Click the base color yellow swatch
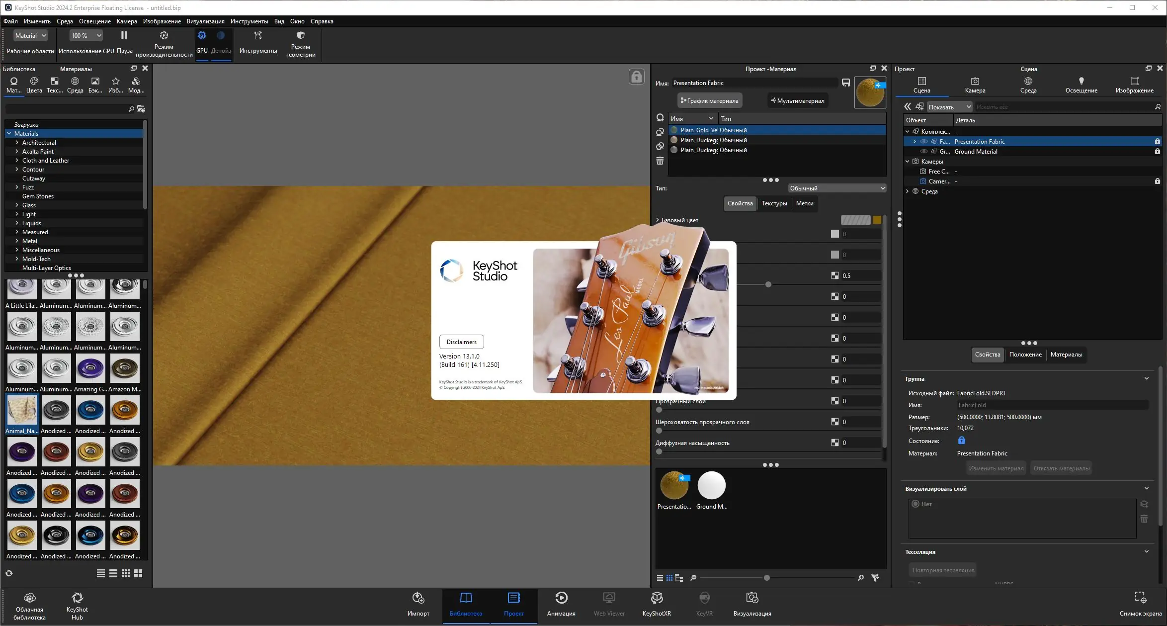This screenshot has height=626, width=1167. tap(877, 220)
